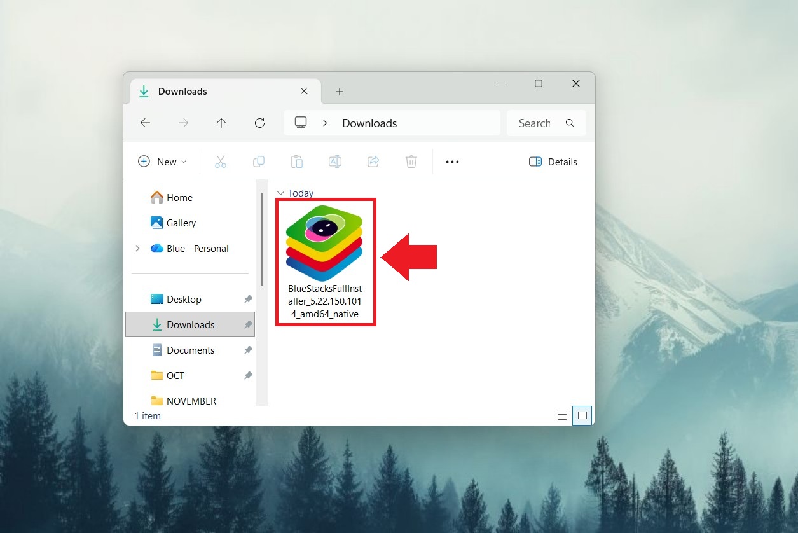Click the Share icon in toolbar
This screenshot has width=798, height=533.
click(x=373, y=162)
